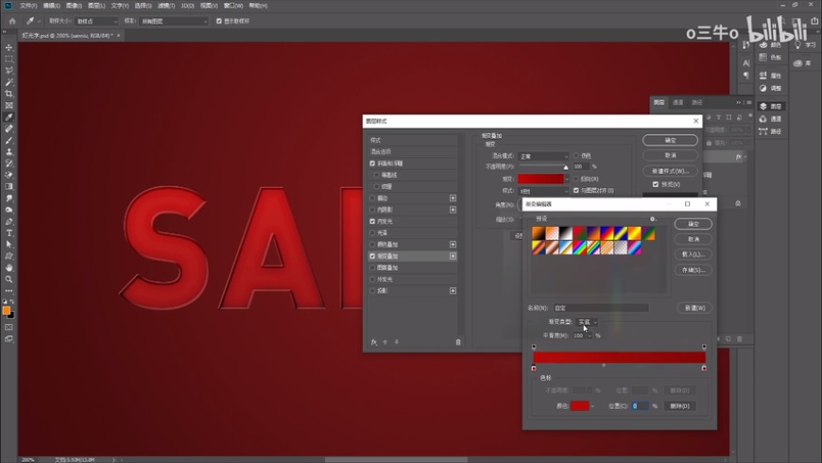Select the Hand tool
The height and width of the screenshot is (463, 822).
[x=9, y=267]
